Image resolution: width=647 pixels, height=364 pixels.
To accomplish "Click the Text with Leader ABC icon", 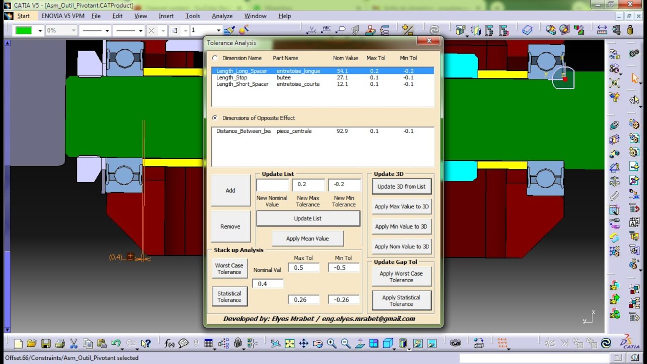I will (x=327, y=30).
